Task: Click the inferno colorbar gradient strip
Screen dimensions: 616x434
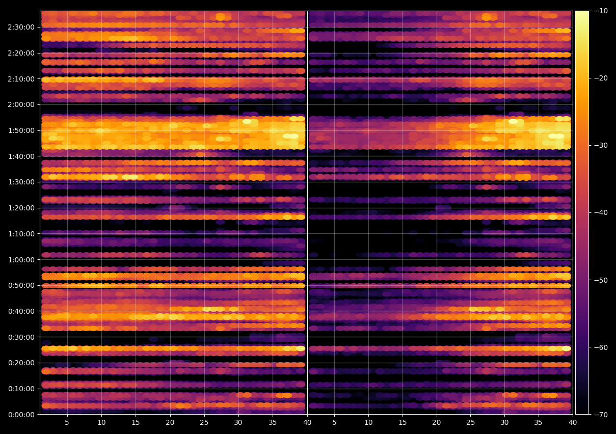Action: click(582, 212)
